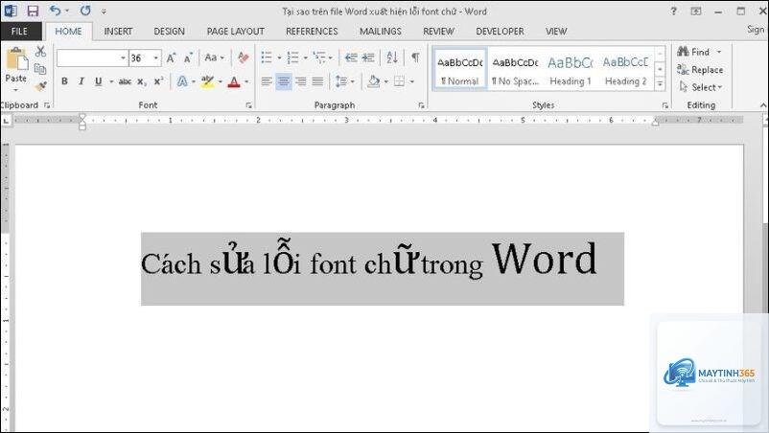
Task: Click the Select button in Editing
Action: click(701, 87)
